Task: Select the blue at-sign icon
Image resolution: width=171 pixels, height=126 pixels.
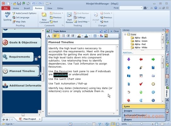Action: [153, 92]
